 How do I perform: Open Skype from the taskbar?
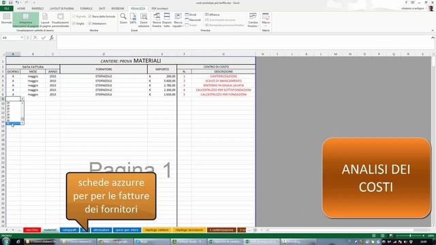(x=151, y=242)
